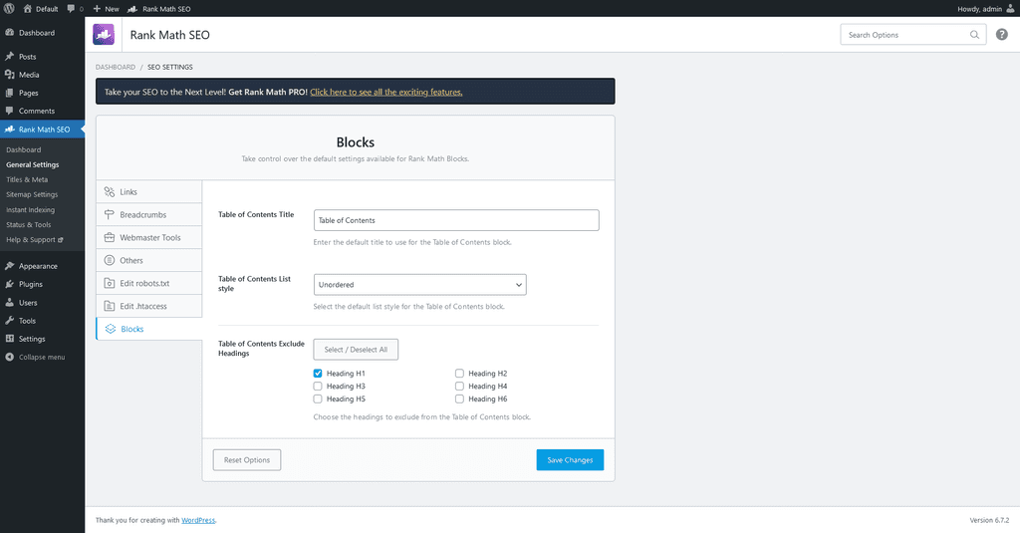Viewport: 1020px width, 533px height.
Task: Click the search magnifier icon
Action: [974, 35]
